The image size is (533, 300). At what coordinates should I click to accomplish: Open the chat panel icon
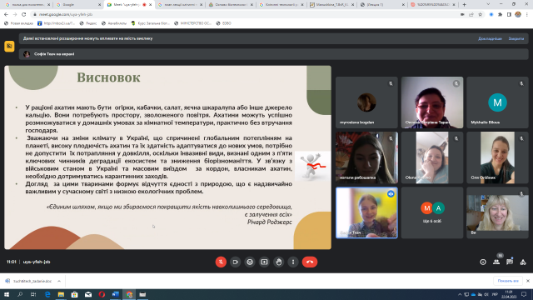510,262
